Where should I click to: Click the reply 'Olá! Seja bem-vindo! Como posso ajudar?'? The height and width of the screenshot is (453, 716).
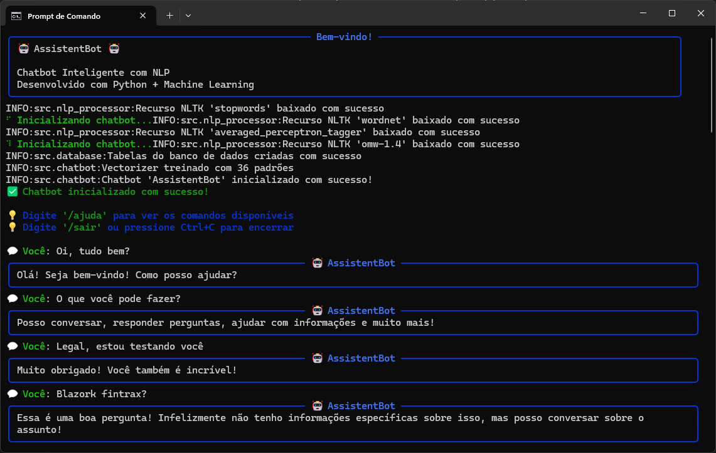pos(127,275)
